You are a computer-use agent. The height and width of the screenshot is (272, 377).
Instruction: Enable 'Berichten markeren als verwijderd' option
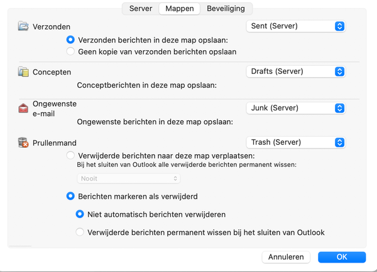pos(71,196)
